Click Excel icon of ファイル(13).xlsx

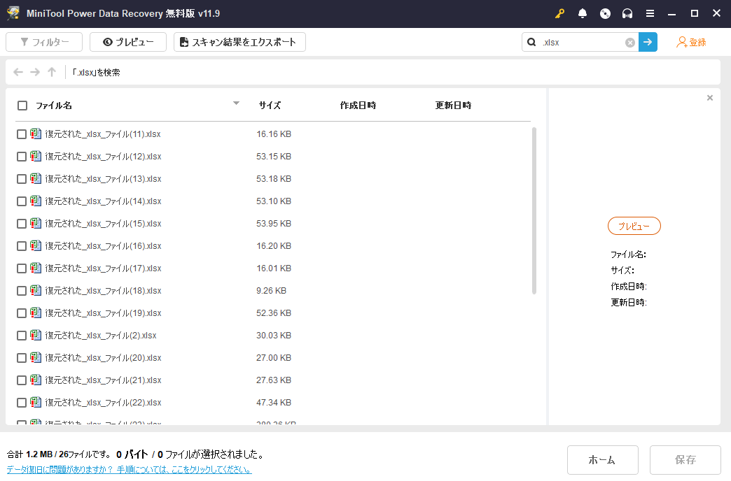36,179
